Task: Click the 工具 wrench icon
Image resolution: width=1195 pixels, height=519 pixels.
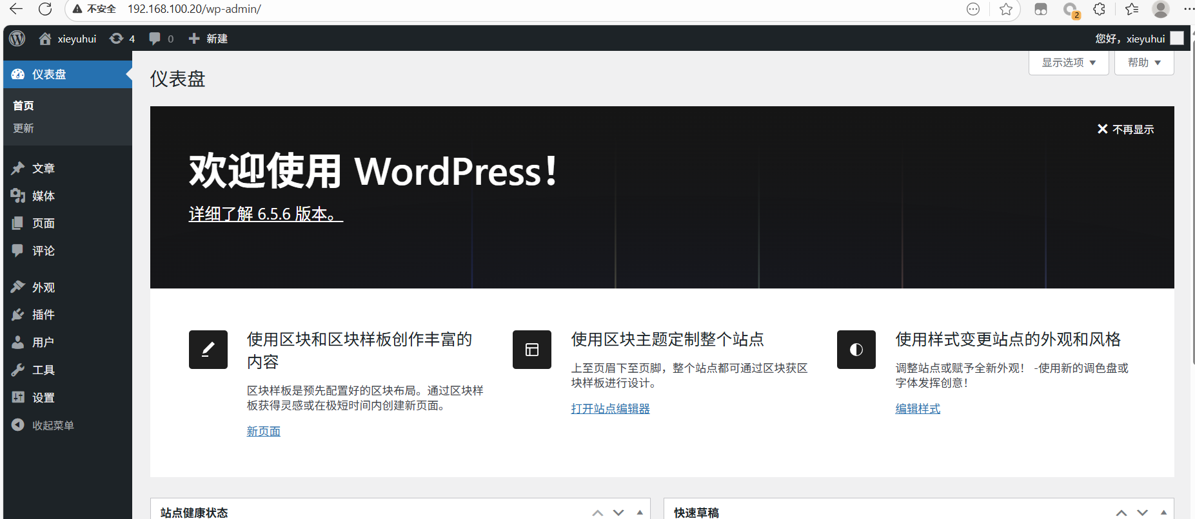Action: [18, 370]
